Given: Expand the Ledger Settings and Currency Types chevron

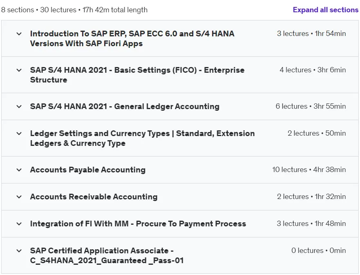Looking at the screenshot, I should 19,133.
